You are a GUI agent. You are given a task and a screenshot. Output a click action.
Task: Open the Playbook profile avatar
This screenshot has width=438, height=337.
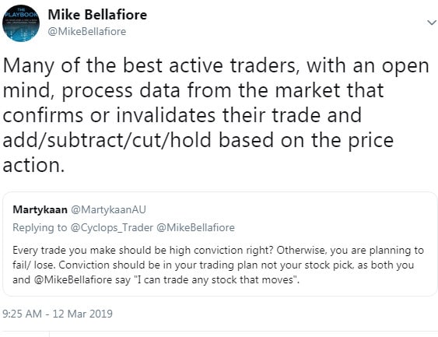[x=21, y=23]
